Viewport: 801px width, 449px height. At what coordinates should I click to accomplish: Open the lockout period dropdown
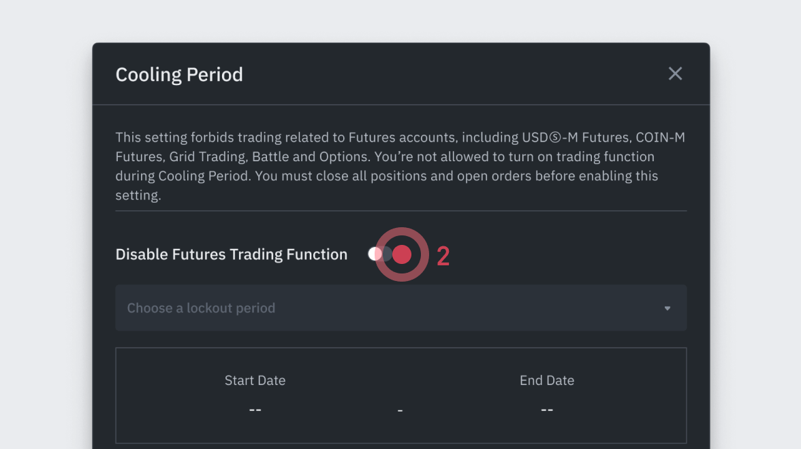click(400, 308)
